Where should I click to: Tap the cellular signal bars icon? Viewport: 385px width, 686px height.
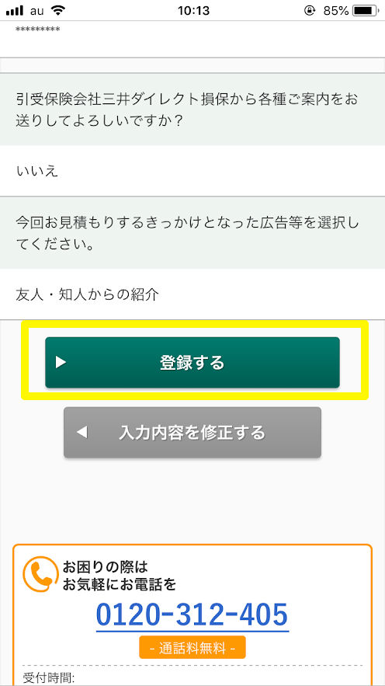pos(15,11)
